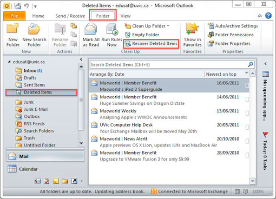Minimize the ribbon caret

260,16
